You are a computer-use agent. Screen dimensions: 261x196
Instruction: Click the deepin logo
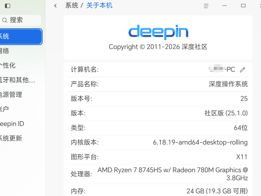click(x=158, y=32)
